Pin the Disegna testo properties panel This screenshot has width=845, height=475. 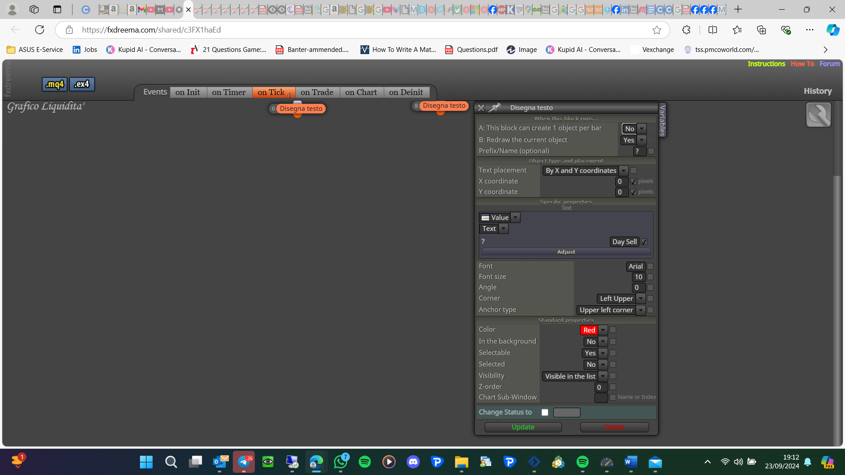495,107
